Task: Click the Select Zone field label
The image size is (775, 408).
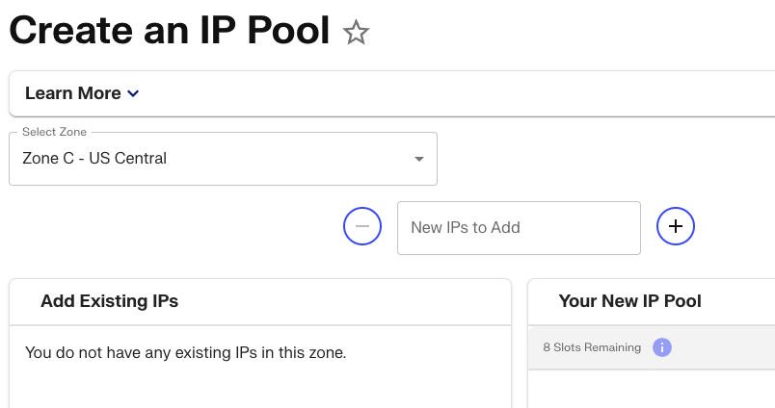Action: pos(54,132)
